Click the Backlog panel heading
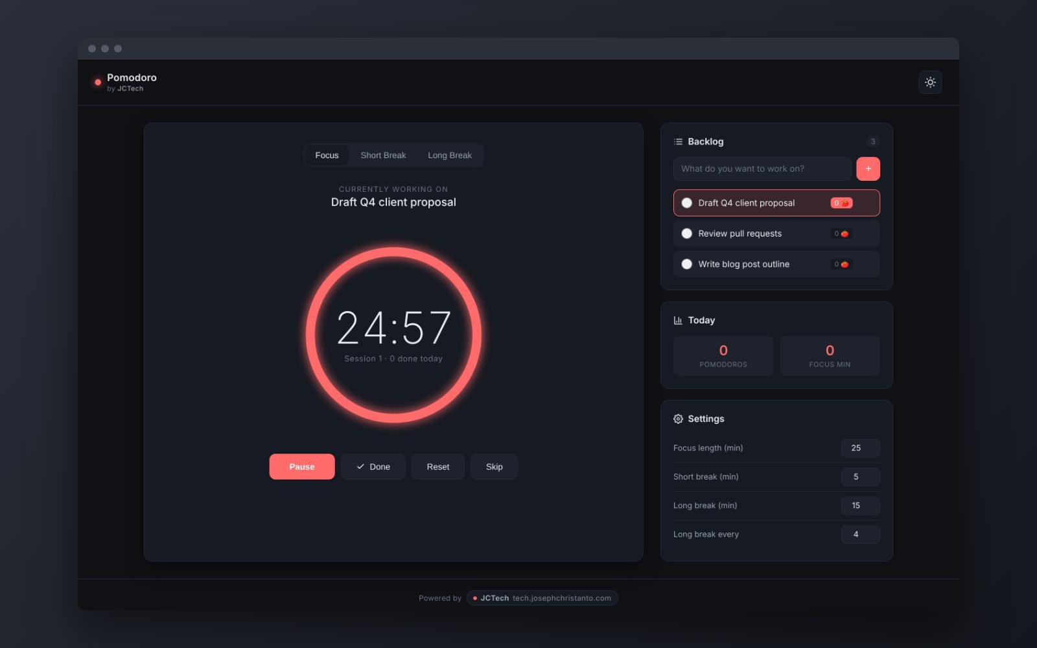1037x648 pixels. coord(706,141)
